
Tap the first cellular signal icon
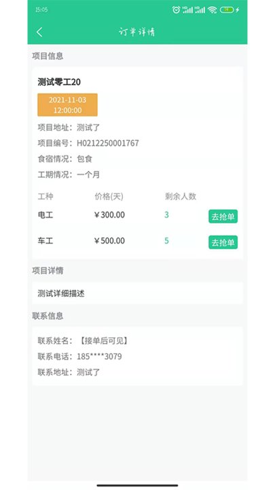pos(187,10)
